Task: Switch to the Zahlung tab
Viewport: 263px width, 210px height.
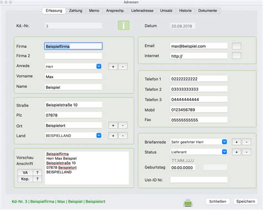Action: click(75, 11)
